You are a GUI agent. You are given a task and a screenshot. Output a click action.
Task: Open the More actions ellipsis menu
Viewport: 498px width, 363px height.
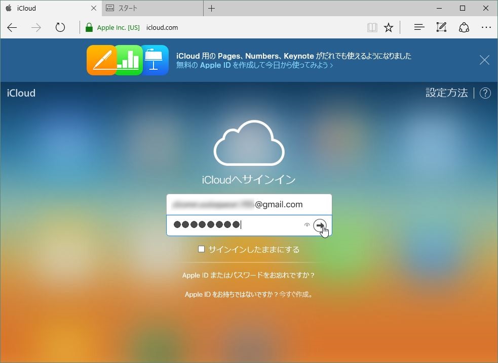[486, 28]
